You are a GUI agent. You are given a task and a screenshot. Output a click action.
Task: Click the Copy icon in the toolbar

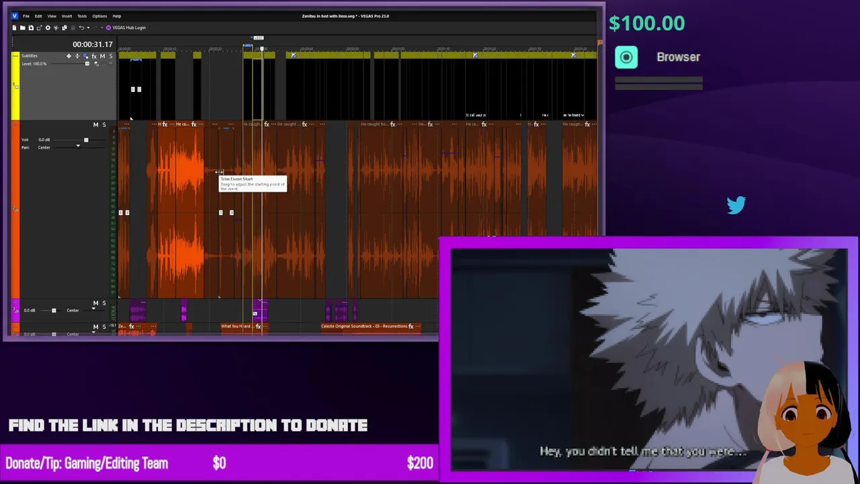(64, 28)
